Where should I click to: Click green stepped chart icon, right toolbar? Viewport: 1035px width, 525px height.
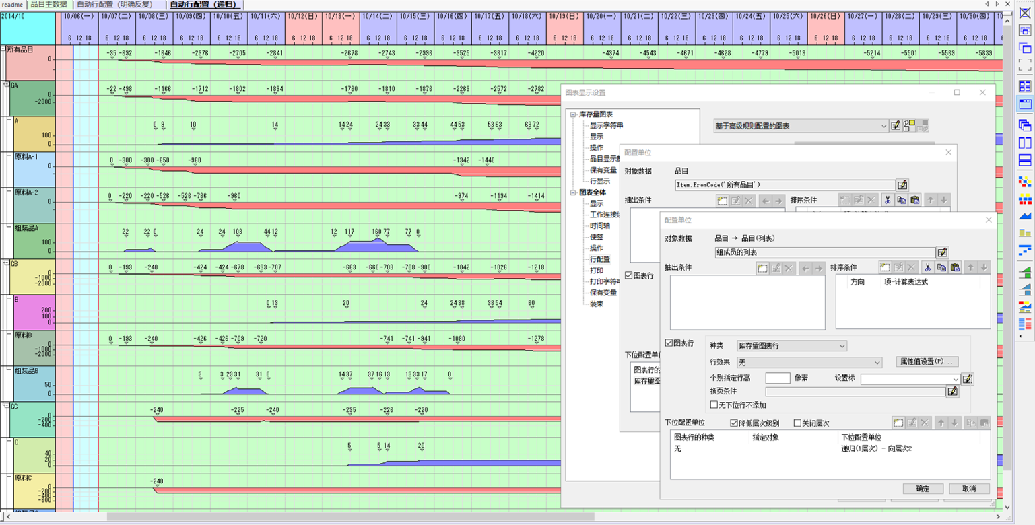[x=1024, y=271]
